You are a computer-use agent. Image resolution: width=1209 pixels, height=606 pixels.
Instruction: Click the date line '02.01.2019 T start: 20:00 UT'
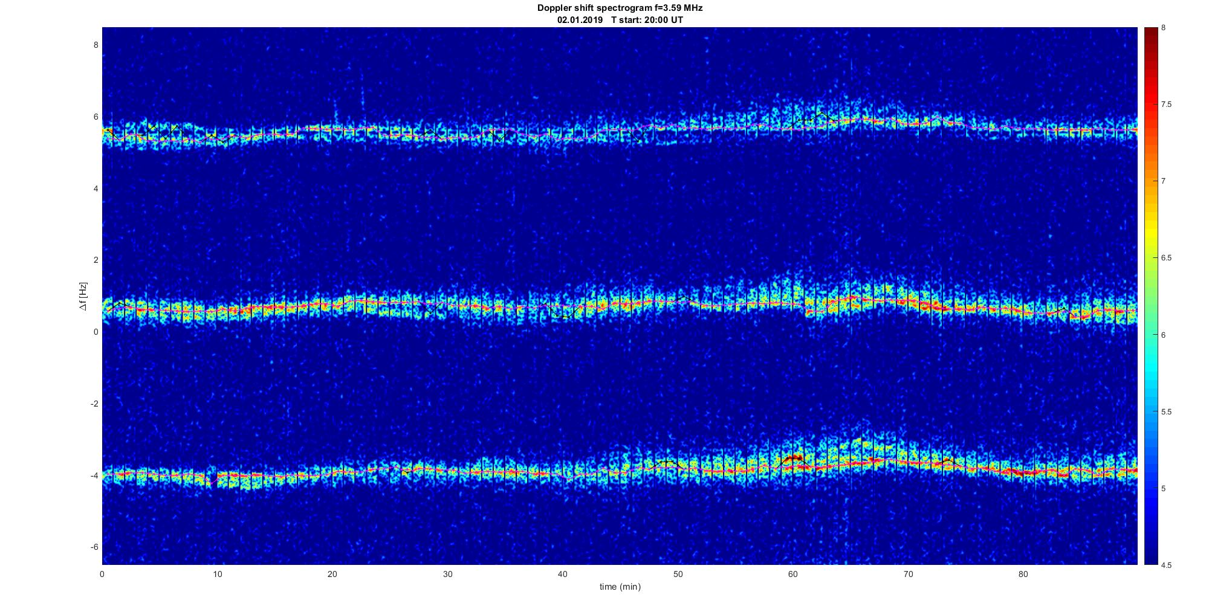click(620, 20)
